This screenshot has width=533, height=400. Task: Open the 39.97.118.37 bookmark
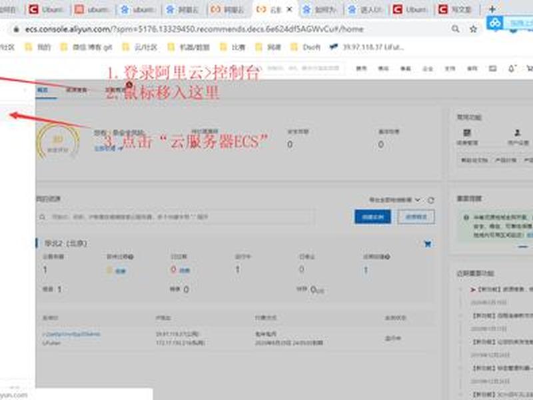click(366, 47)
